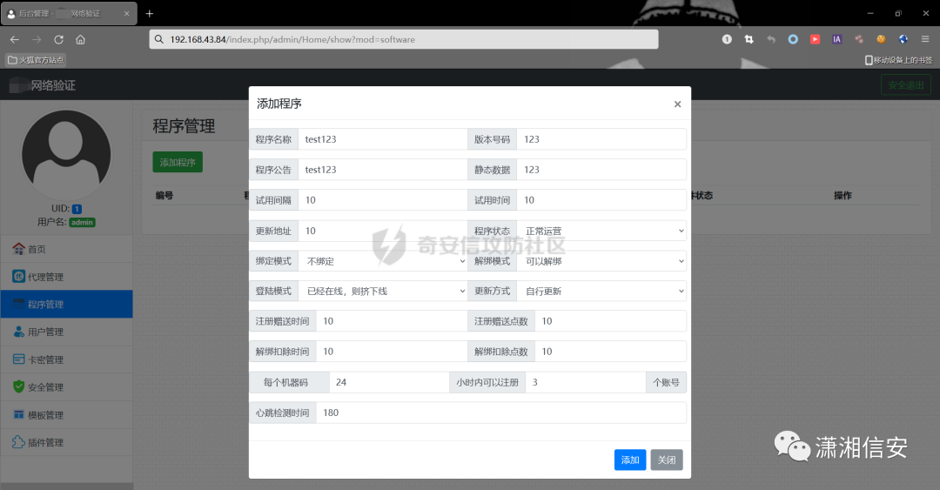
Task: Click the 小时内可以注册 accounts input field
Action: 586,382
